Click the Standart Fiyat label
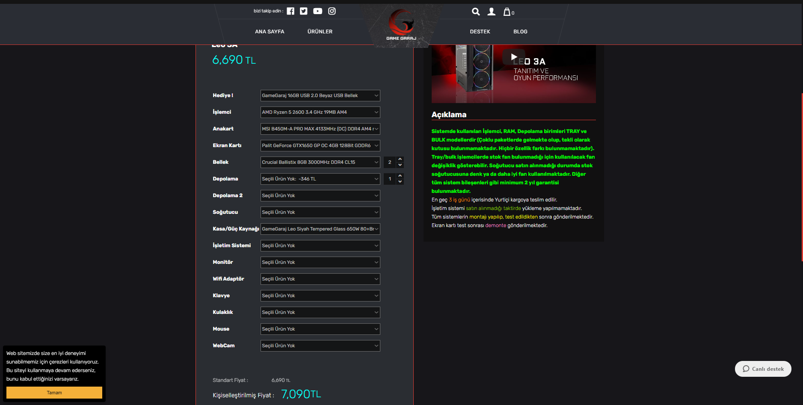The width and height of the screenshot is (803, 405). pyautogui.click(x=230, y=380)
